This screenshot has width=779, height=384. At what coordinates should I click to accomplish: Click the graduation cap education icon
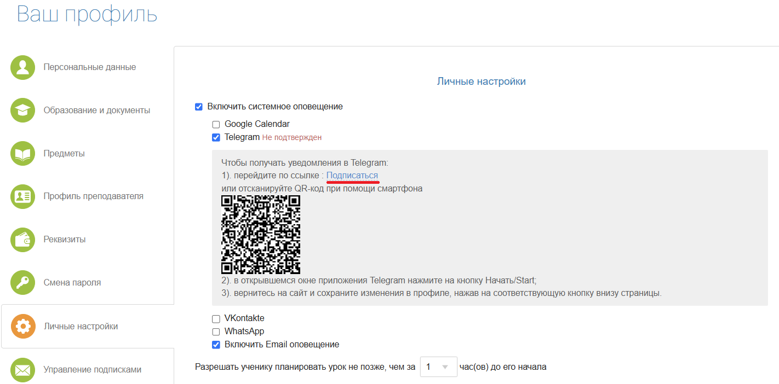(x=22, y=110)
